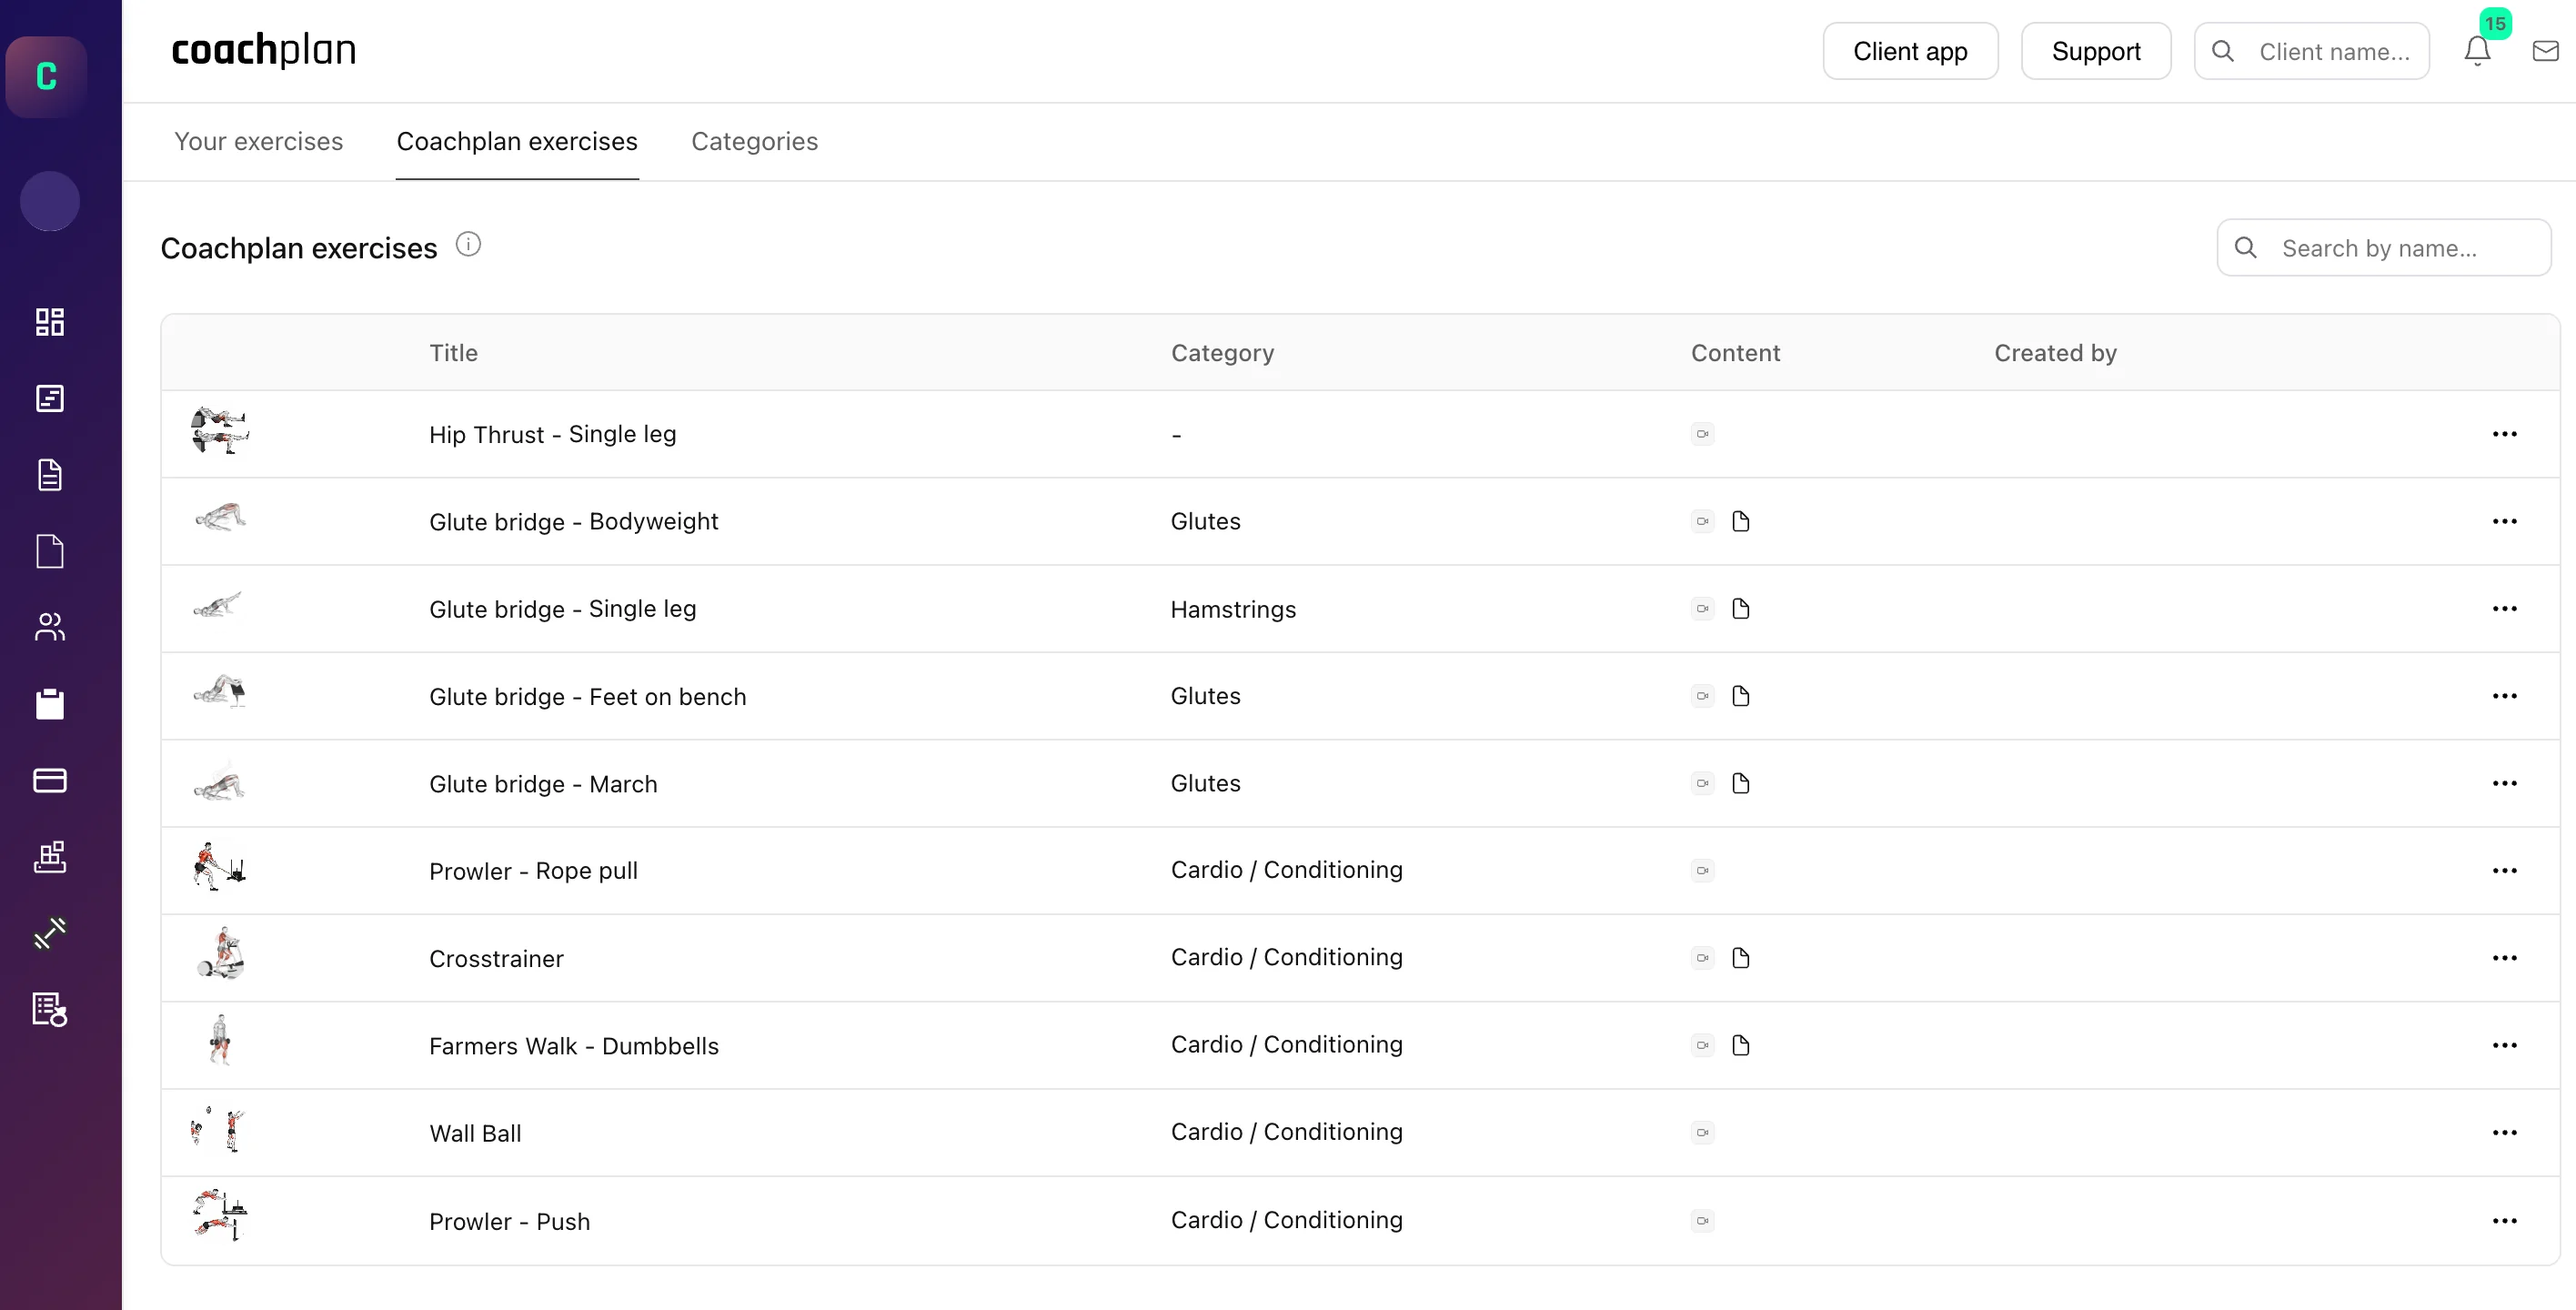Click document icon in Farmers Walk row

tap(1740, 1046)
